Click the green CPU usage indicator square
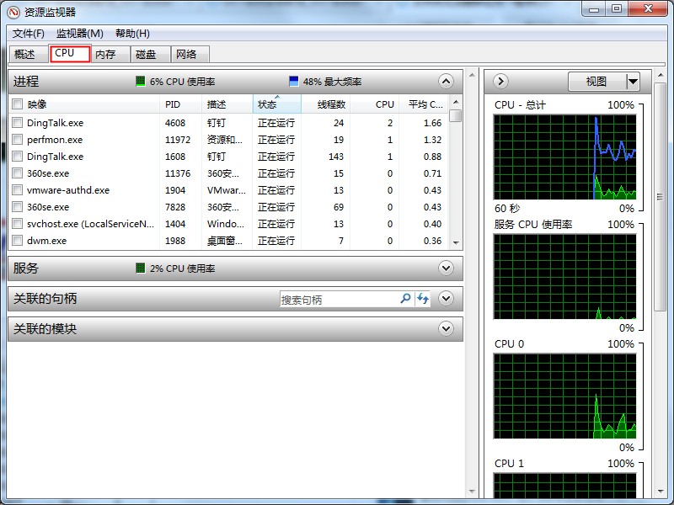 pos(139,82)
